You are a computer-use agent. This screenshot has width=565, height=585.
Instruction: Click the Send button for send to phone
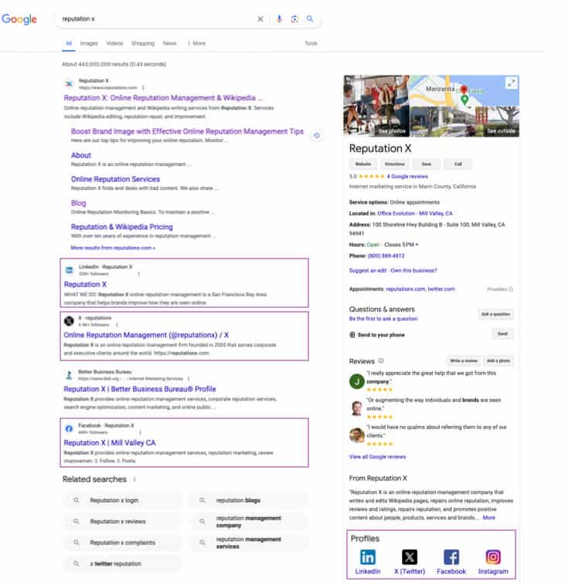tap(502, 333)
